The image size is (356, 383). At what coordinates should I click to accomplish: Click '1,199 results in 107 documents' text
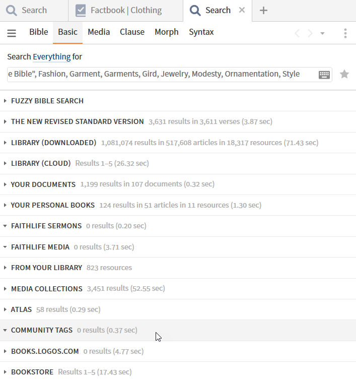coord(131,184)
